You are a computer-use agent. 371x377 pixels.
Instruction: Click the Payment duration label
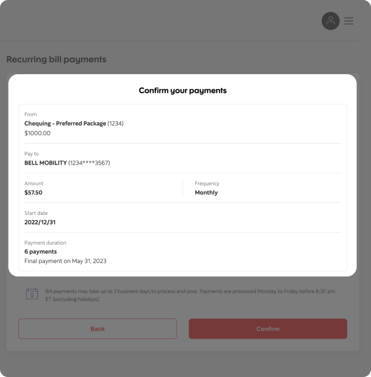click(45, 243)
